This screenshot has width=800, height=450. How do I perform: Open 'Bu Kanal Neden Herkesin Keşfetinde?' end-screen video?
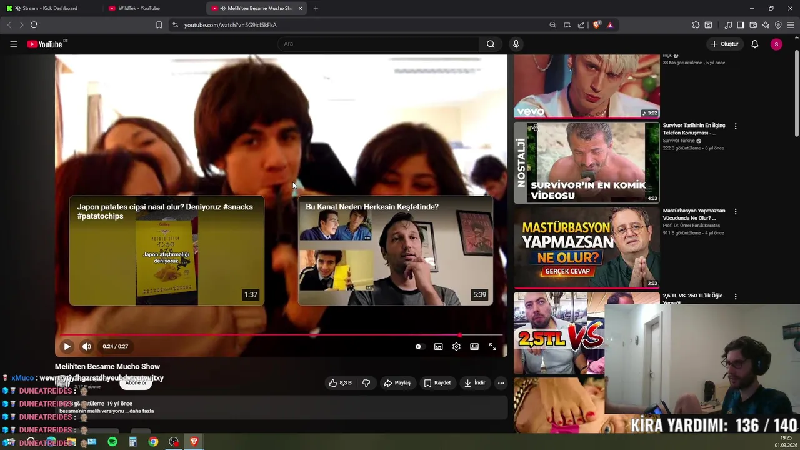396,251
